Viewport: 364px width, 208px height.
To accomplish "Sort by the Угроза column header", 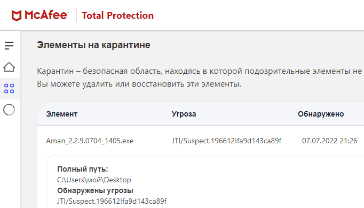I will 184,114.
